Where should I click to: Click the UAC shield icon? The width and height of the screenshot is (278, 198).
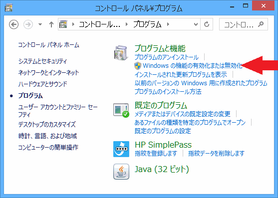point(138,66)
